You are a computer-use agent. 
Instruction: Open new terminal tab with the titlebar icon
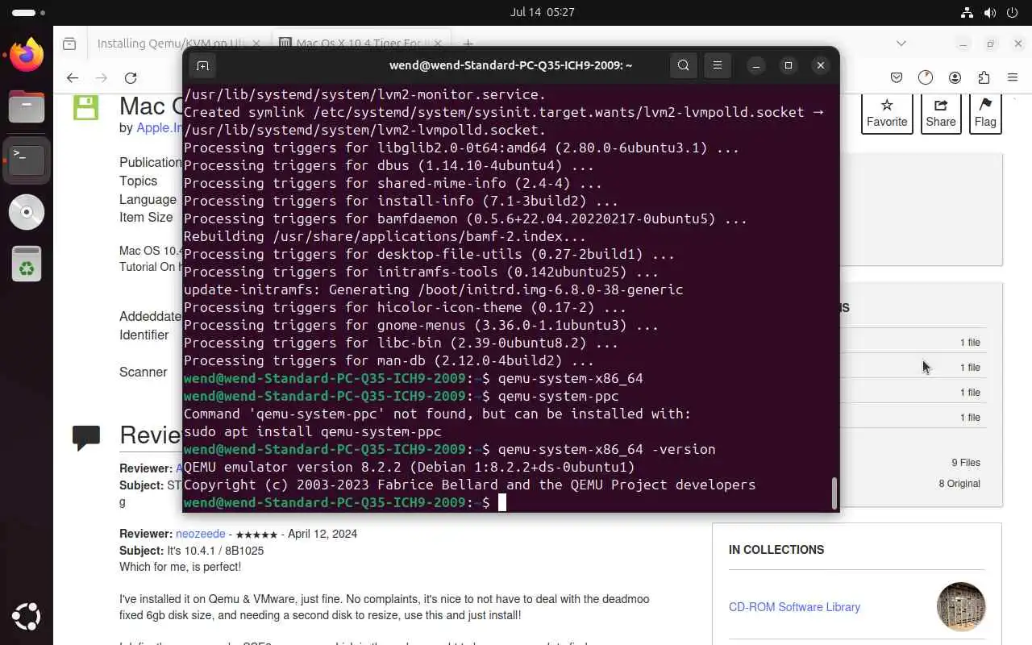[203, 65]
